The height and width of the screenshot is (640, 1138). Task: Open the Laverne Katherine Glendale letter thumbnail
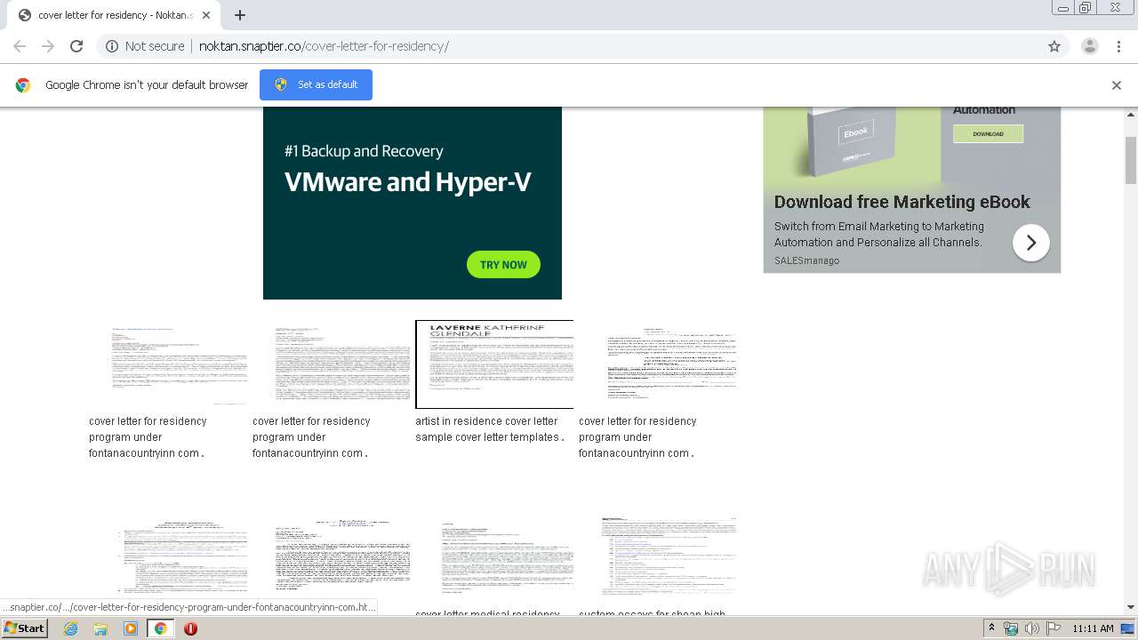[x=494, y=364]
